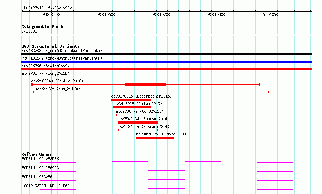Viewport: 322px width, 194px height.
Task: Click the ruler's left scroll arrow
Action: click(22, 12)
